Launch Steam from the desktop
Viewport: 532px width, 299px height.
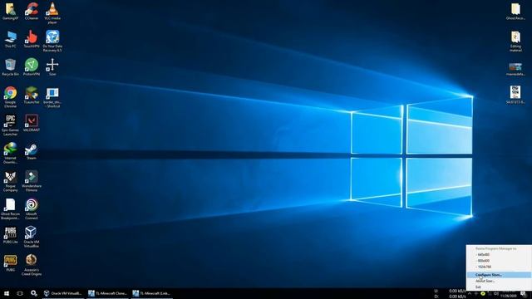pos(32,151)
